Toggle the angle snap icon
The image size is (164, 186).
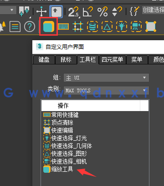(x=88, y=12)
